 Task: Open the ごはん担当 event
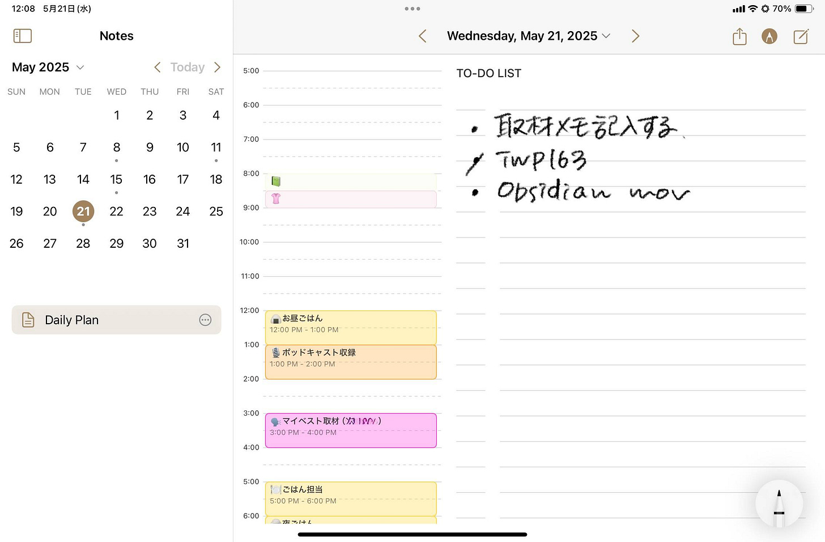(x=351, y=498)
